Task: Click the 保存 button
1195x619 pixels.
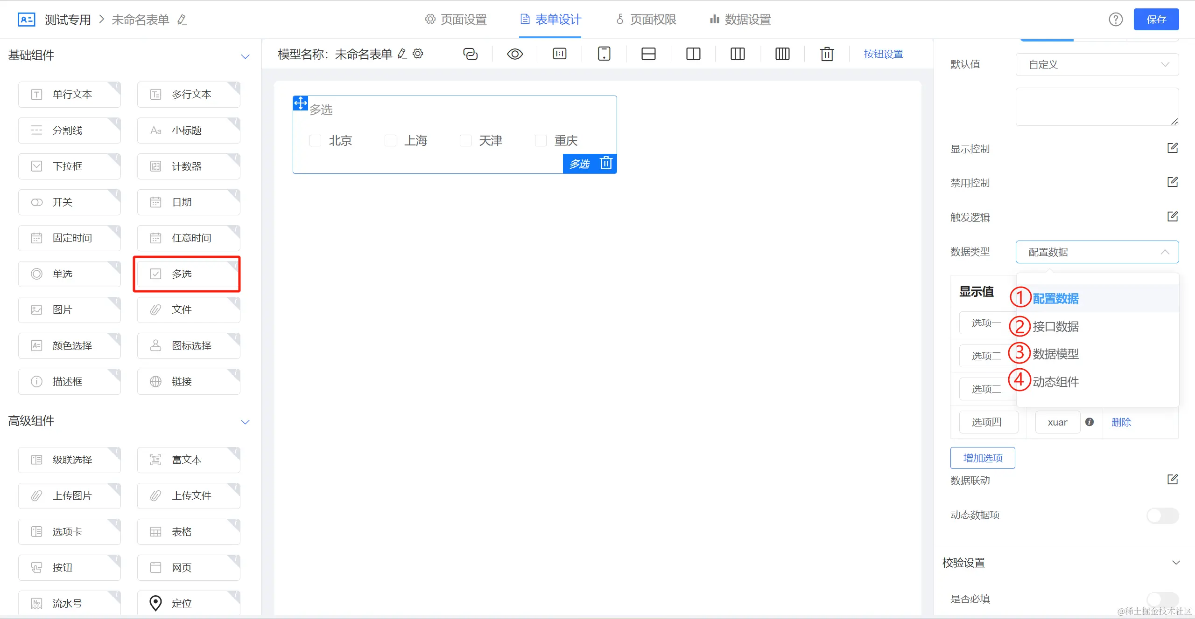Action: [1156, 20]
